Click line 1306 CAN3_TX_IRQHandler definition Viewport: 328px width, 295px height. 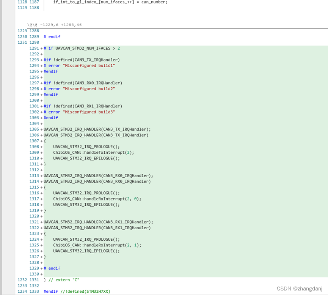pyautogui.click(x=96, y=135)
